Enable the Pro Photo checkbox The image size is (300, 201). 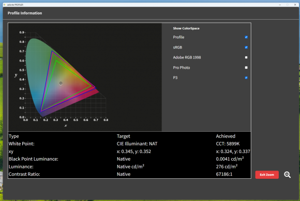click(246, 68)
